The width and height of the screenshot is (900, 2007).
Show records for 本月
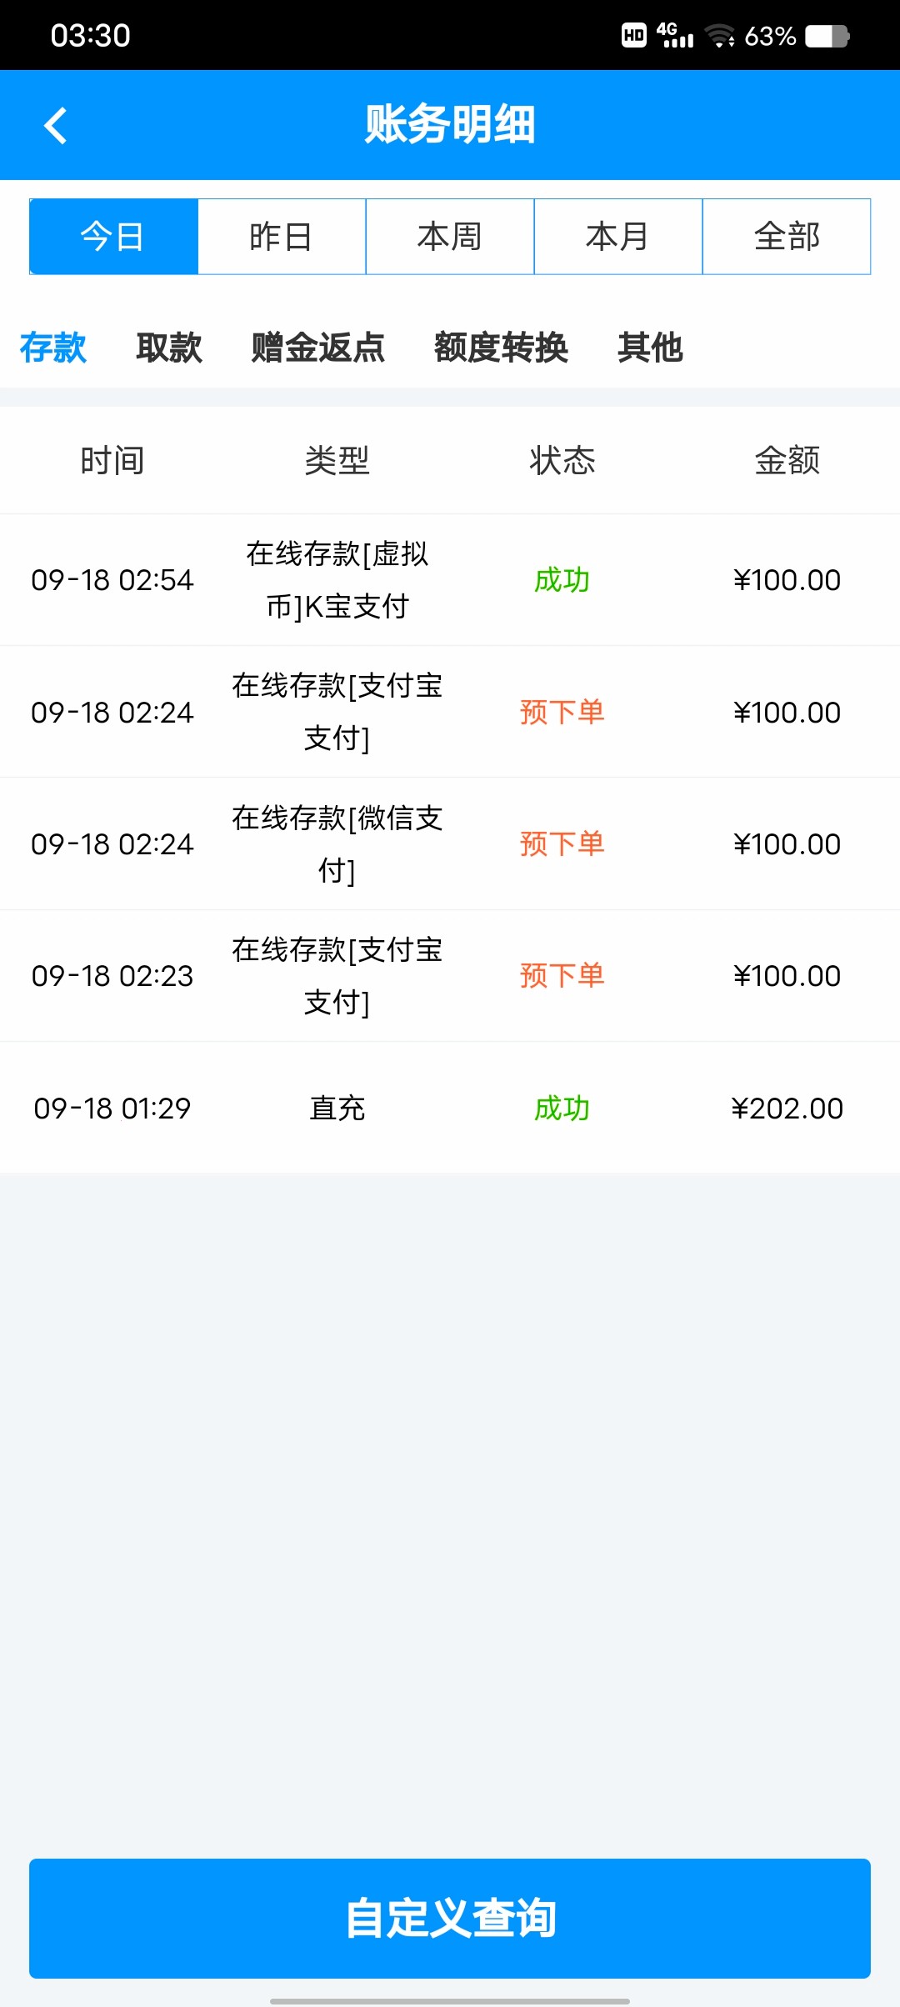pos(618,237)
